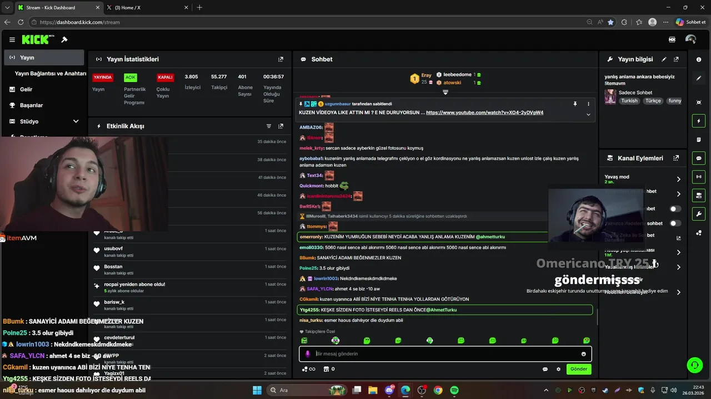Click the profile avatar at top right of dashboard
The width and height of the screenshot is (711, 399).
(690, 39)
